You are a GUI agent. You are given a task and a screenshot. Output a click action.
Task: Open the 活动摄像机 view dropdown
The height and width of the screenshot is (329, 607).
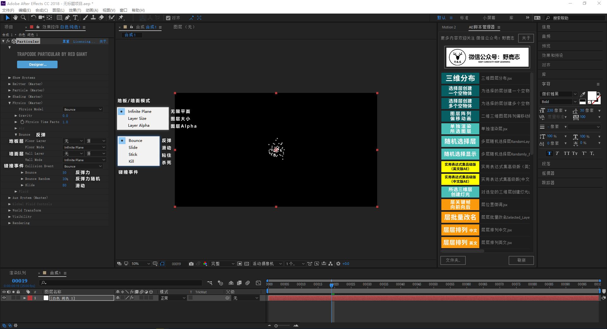pos(267,264)
